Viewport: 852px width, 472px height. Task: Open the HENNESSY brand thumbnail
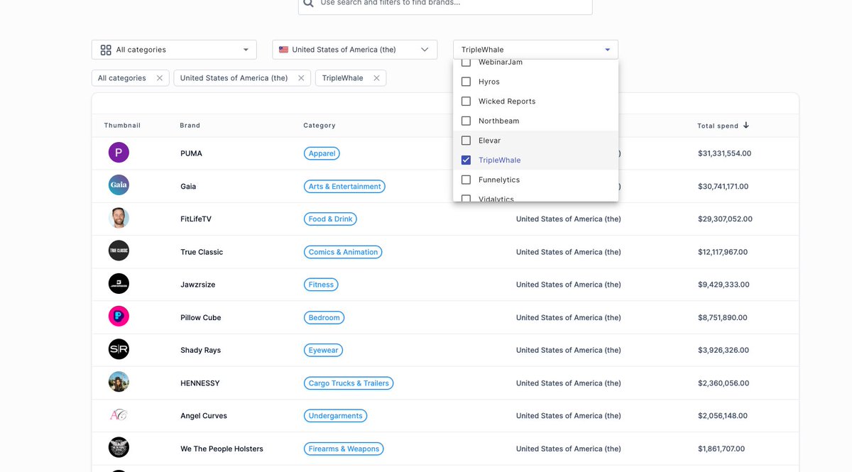point(119,382)
